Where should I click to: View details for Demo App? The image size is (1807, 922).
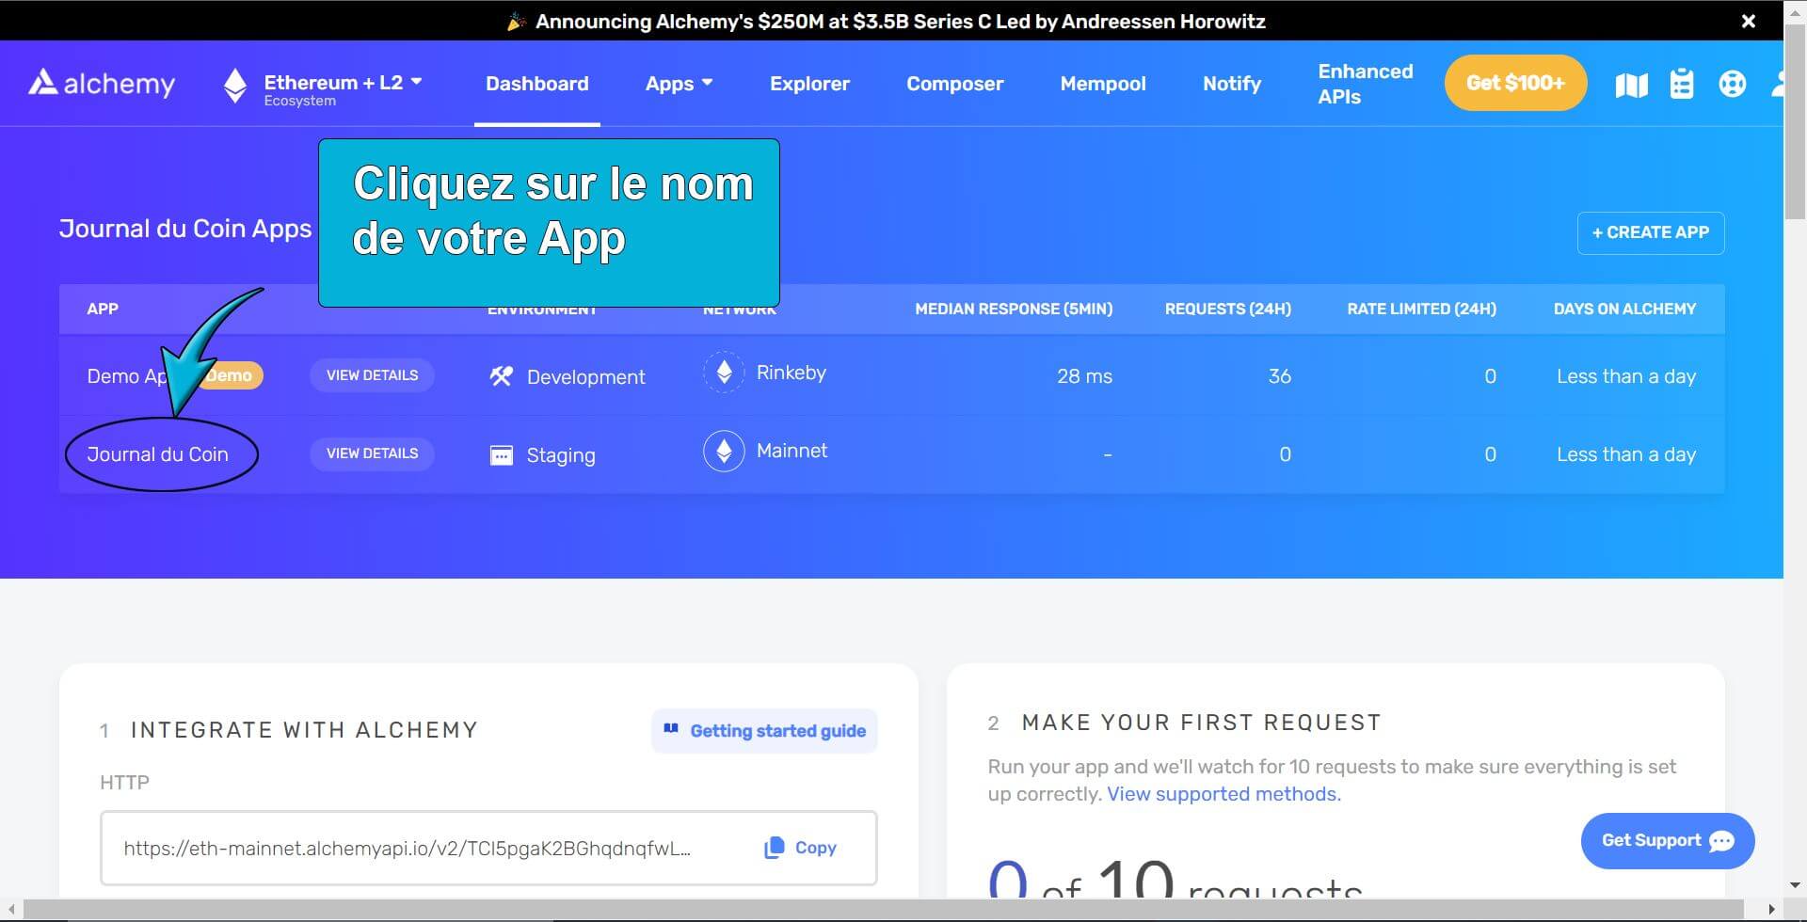point(372,375)
